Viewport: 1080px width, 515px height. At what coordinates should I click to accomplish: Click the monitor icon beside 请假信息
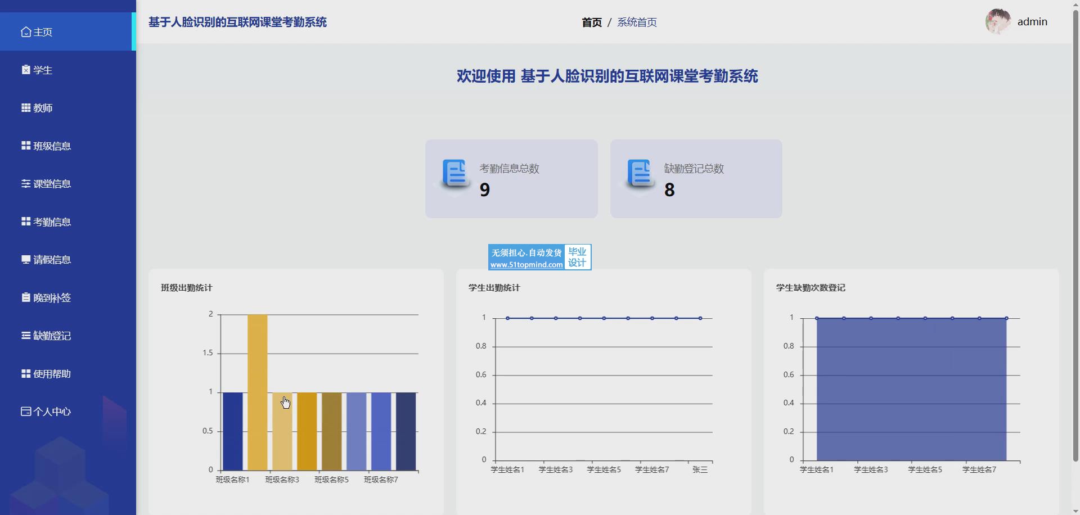26,260
